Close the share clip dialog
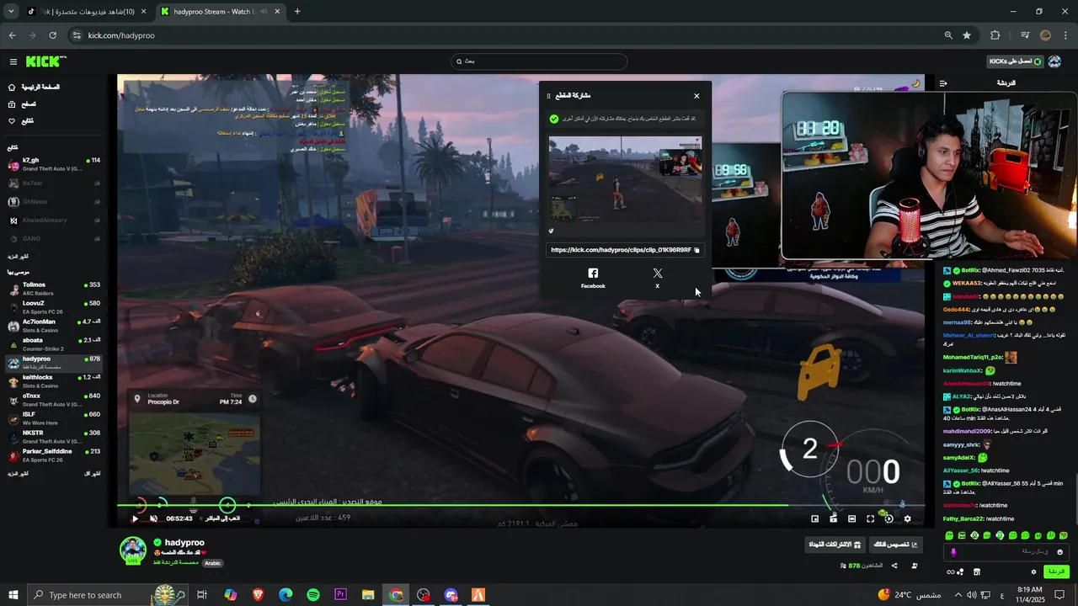Screen dimensions: 1078x606 click(x=696, y=96)
